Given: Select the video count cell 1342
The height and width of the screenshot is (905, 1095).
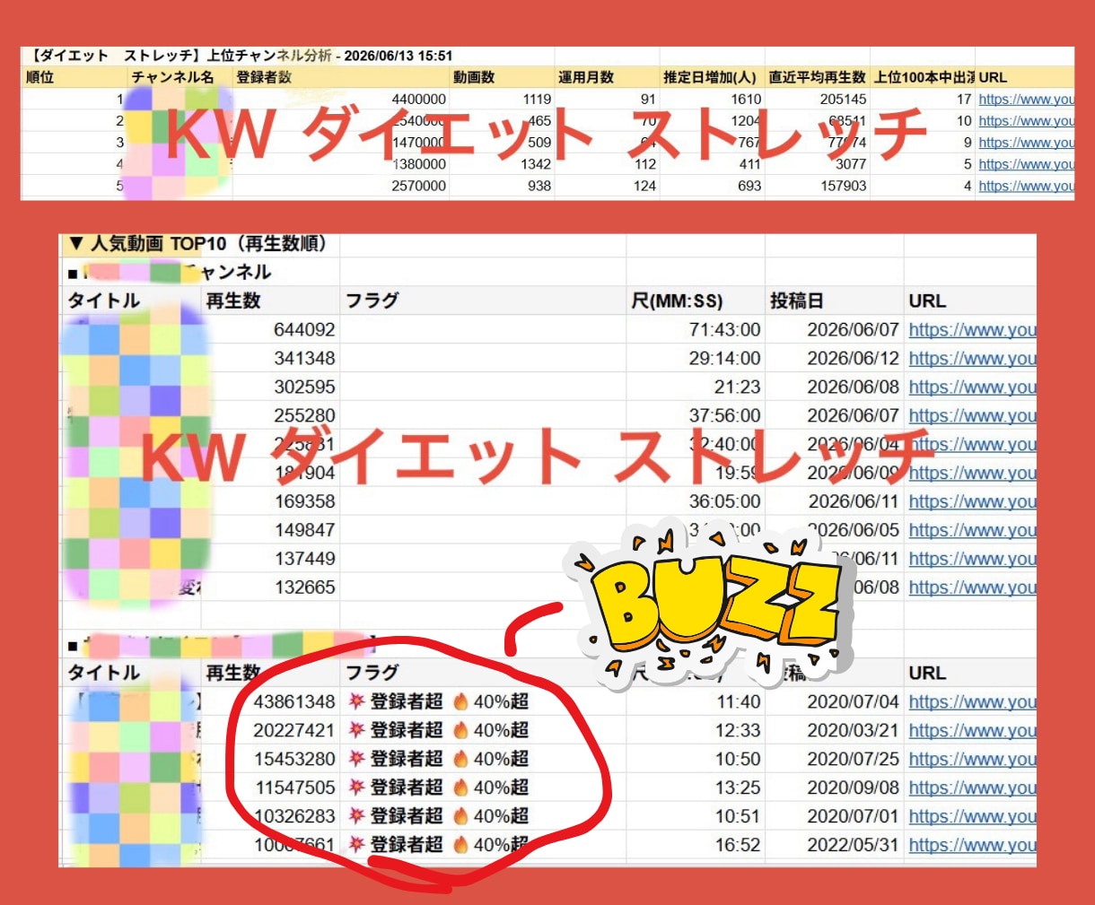Looking at the screenshot, I should click(x=536, y=164).
